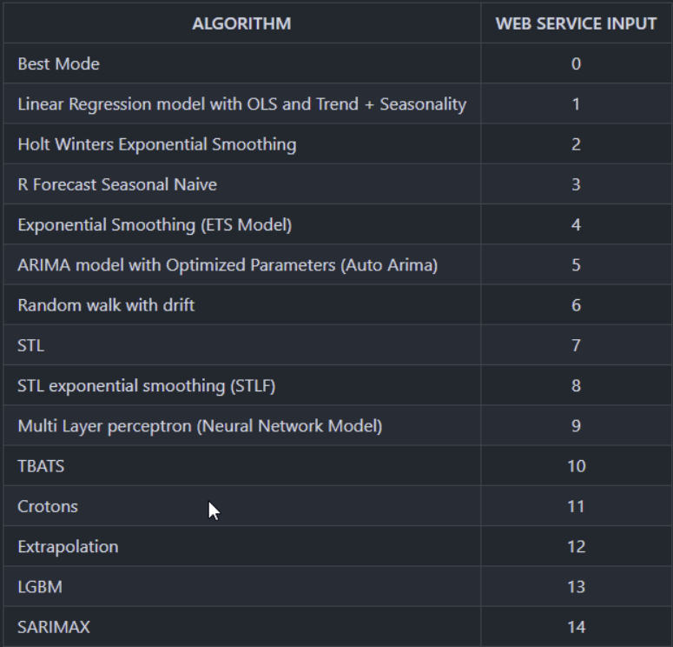
Task: Click web service input value 0
Action: coord(576,63)
